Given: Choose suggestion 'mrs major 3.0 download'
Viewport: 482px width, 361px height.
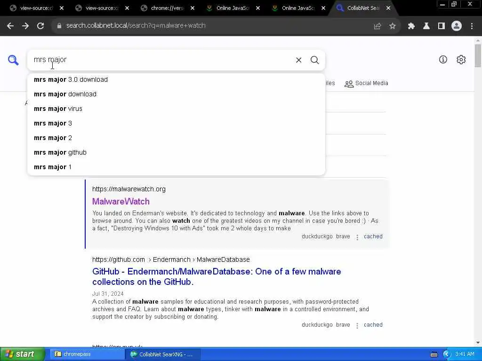Looking at the screenshot, I should coord(176,79).
